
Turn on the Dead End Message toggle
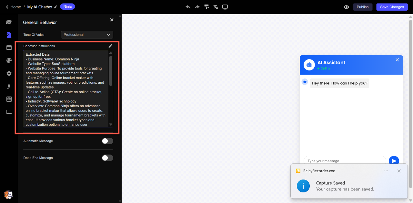click(x=107, y=158)
